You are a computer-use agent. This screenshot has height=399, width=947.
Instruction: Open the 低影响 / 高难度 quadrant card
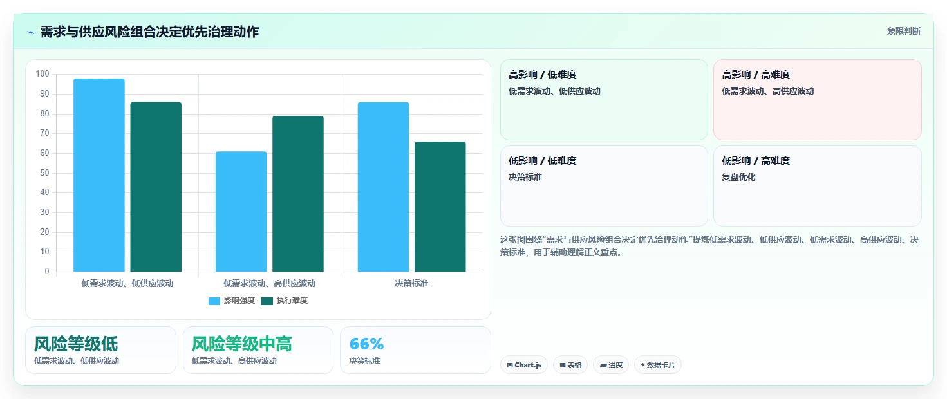818,186
